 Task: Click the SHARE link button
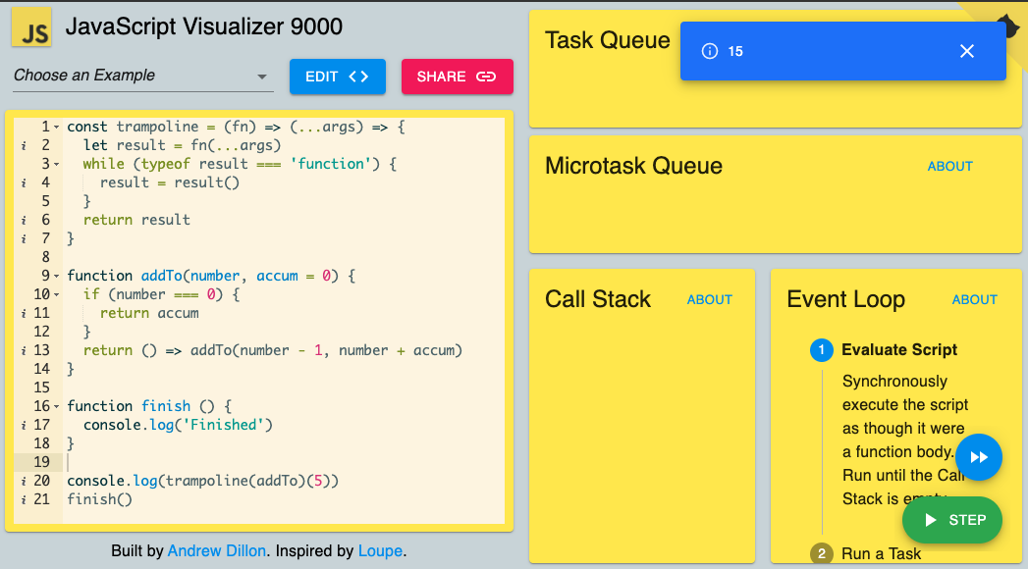click(x=457, y=77)
